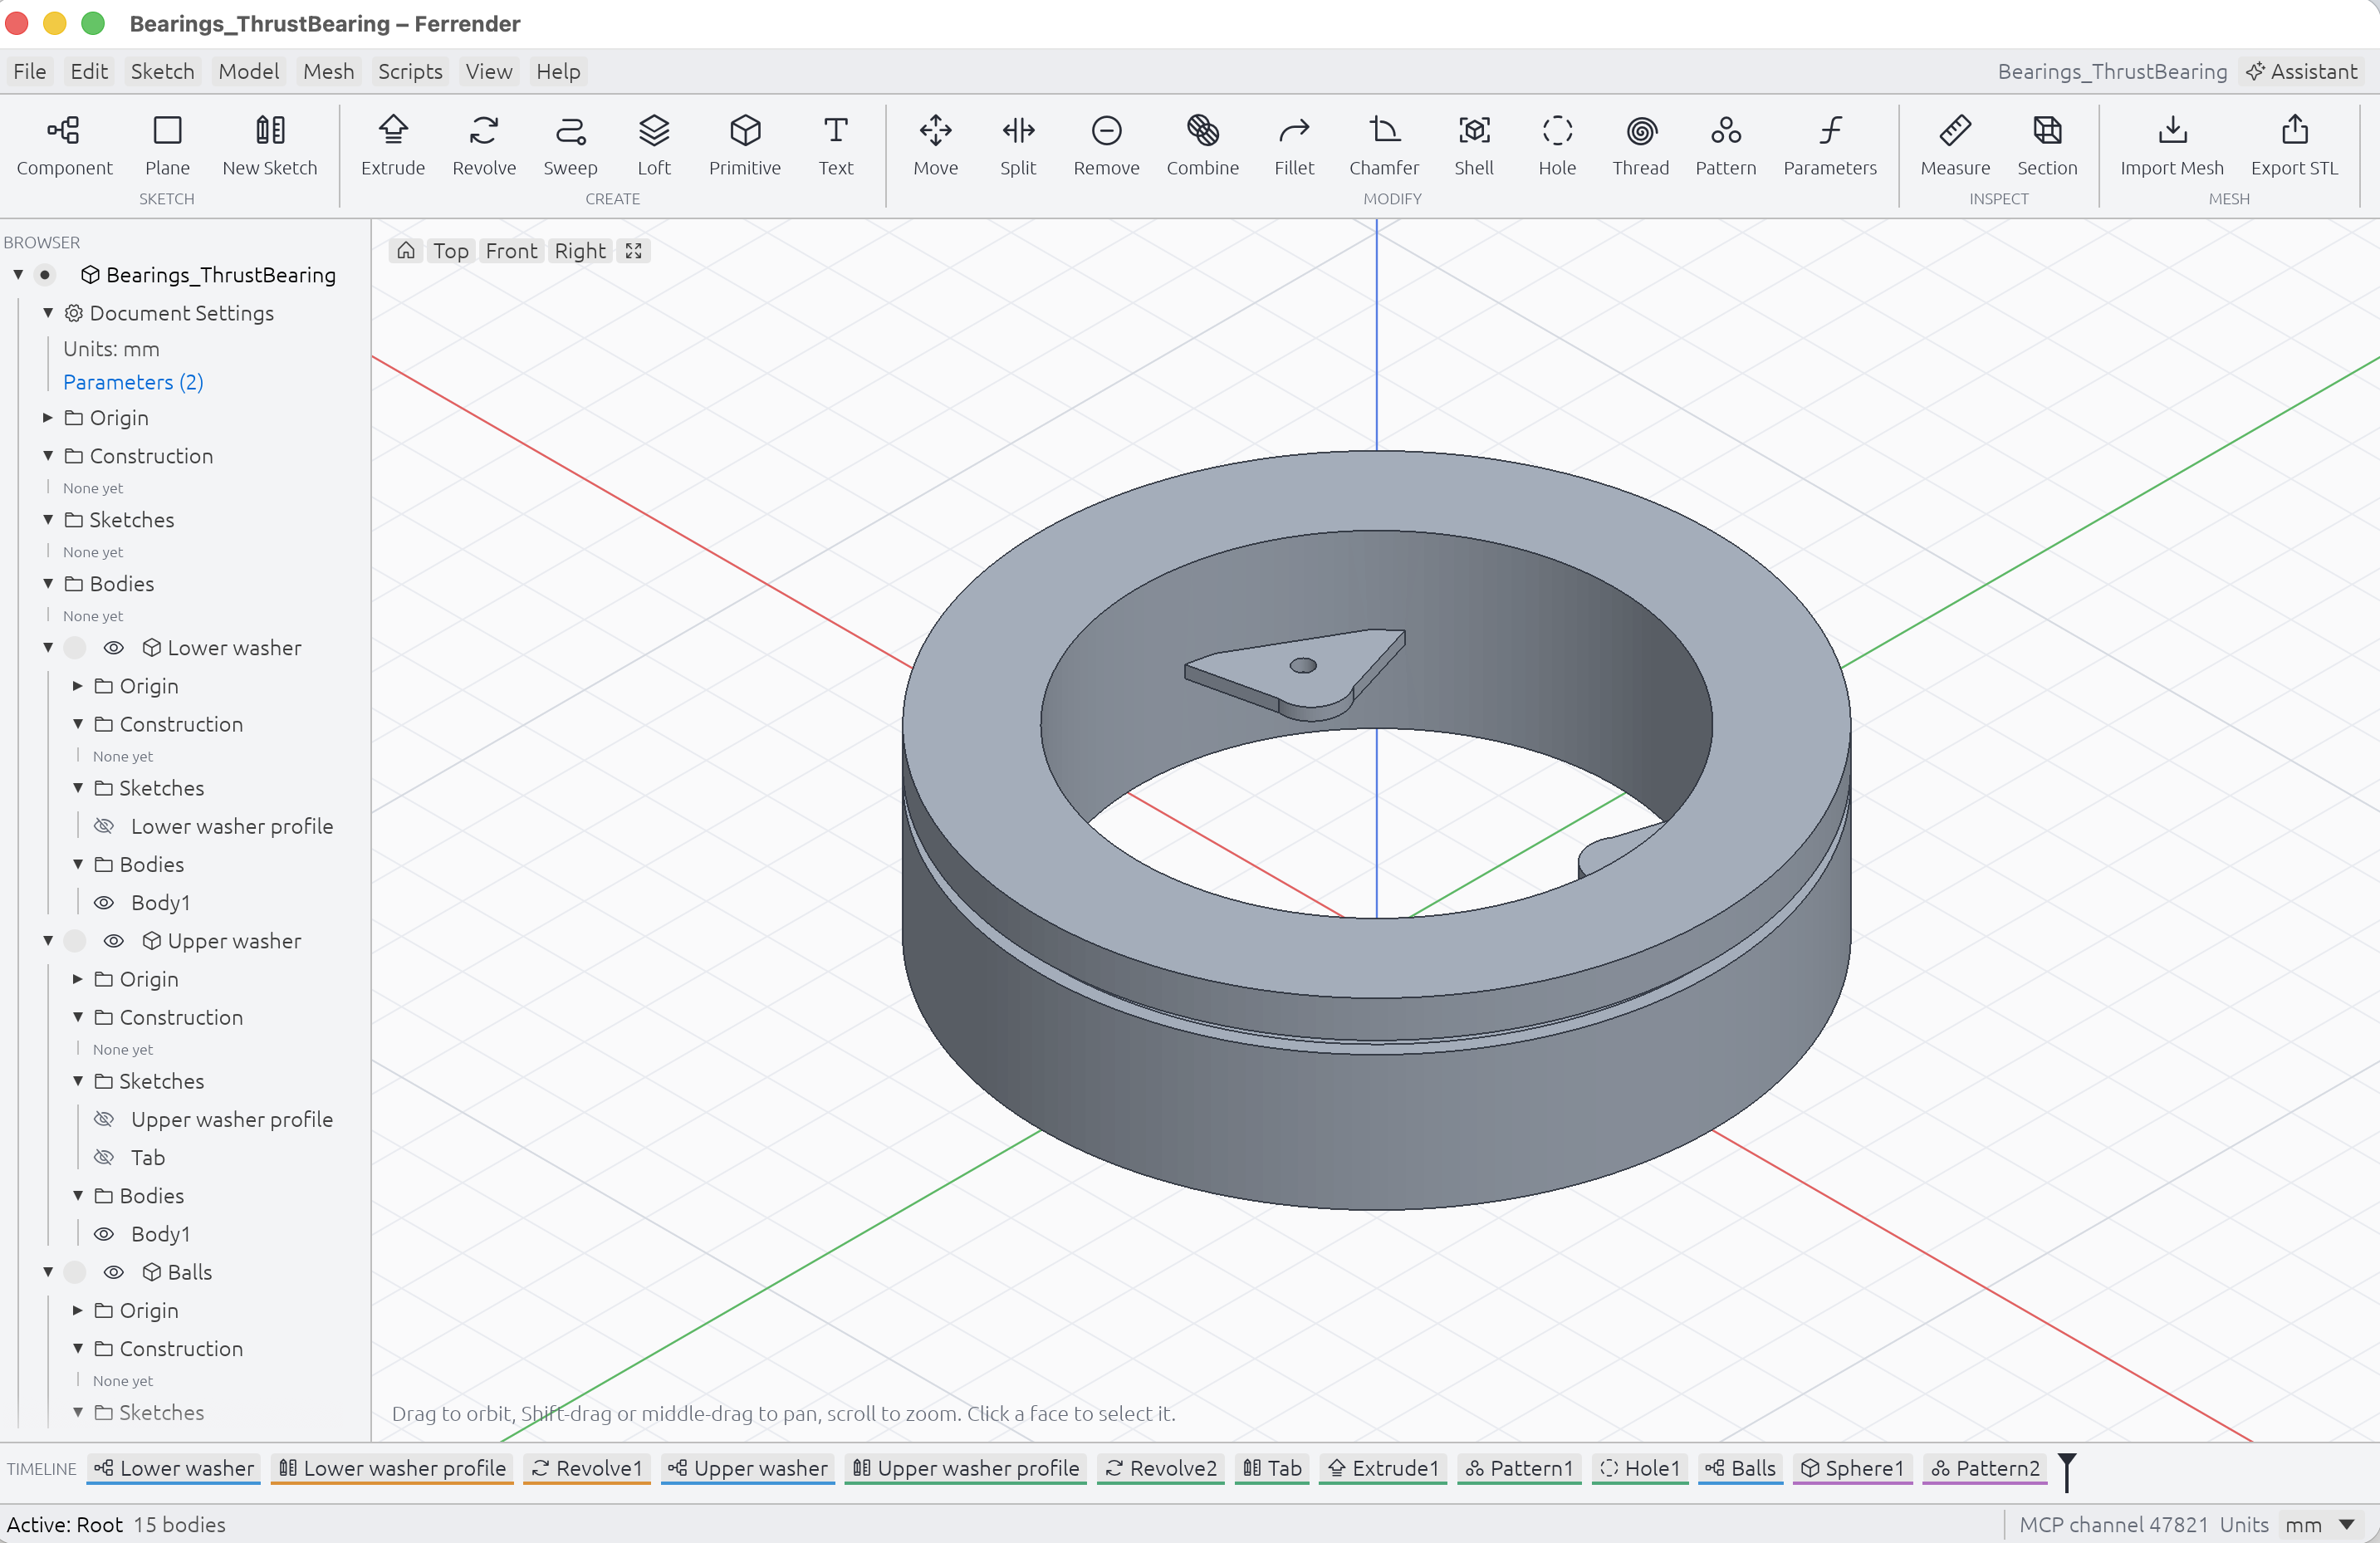This screenshot has width=2380, height=1543.
Task: Show the Lower washer profile sketch
Action: (x=104, y=826)
